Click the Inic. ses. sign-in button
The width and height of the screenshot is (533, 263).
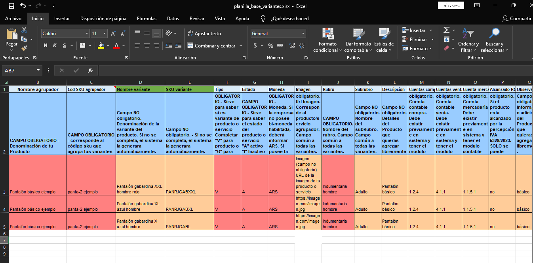(451, 6)
